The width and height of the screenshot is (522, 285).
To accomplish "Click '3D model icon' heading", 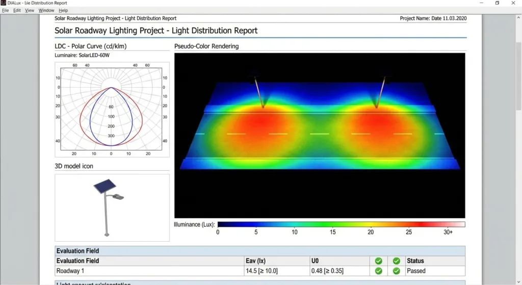I will 74,166.
